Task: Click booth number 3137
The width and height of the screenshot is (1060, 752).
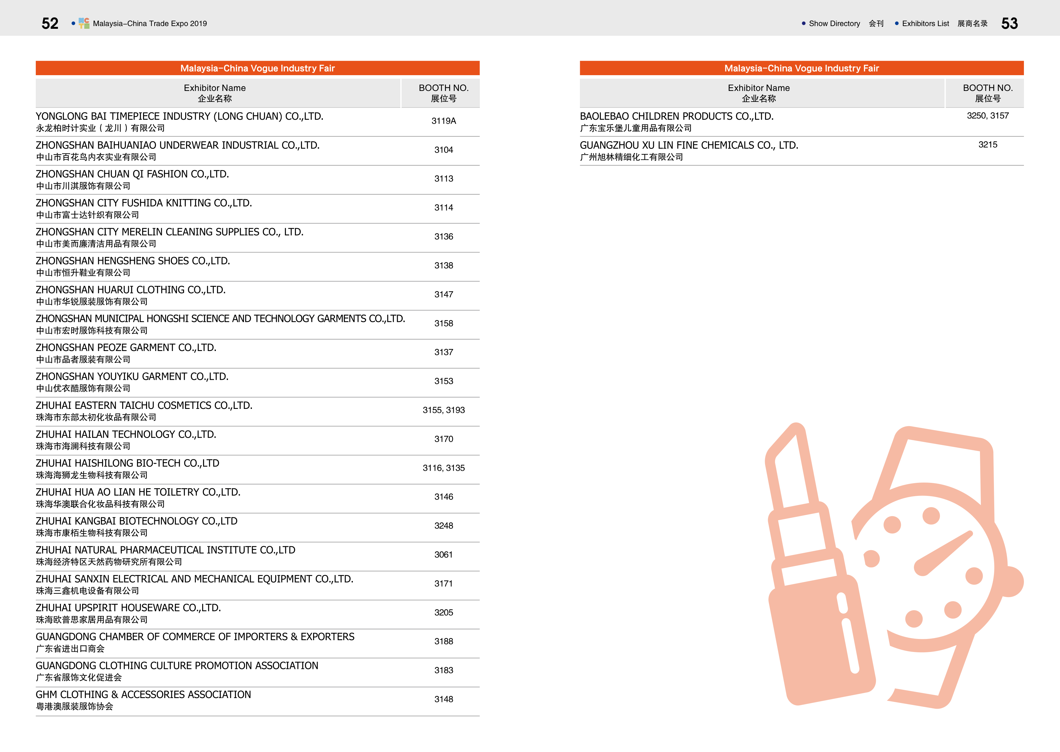Action: (444, 353)
